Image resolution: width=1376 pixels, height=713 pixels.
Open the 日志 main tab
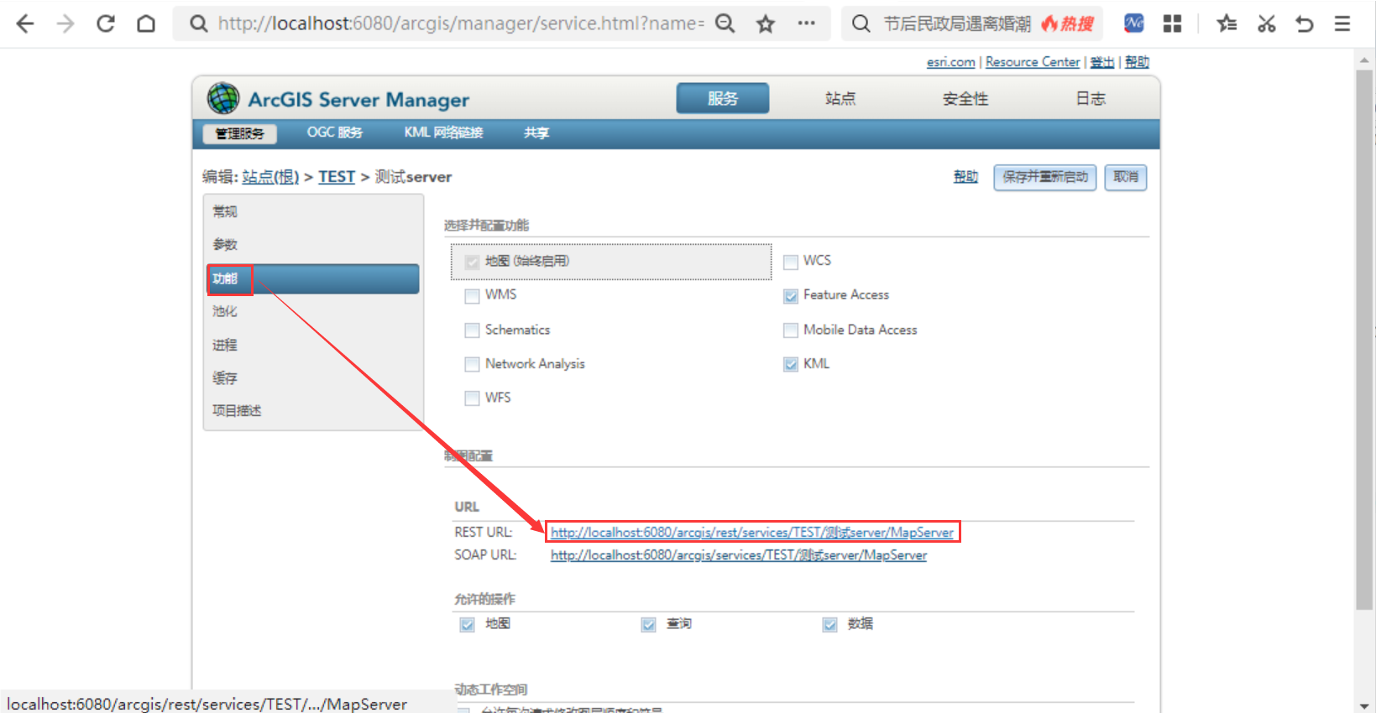click(1091, 98)
